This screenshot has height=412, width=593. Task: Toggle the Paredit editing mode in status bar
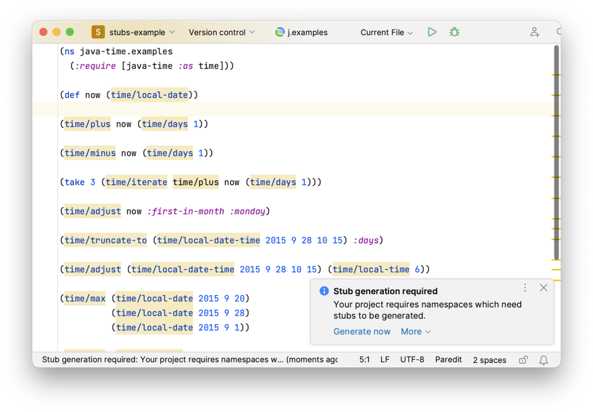point(448,360)
